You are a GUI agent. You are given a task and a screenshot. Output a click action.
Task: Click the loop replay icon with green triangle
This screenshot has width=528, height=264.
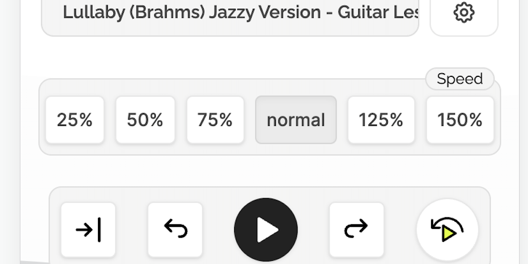tap(447, 229)
